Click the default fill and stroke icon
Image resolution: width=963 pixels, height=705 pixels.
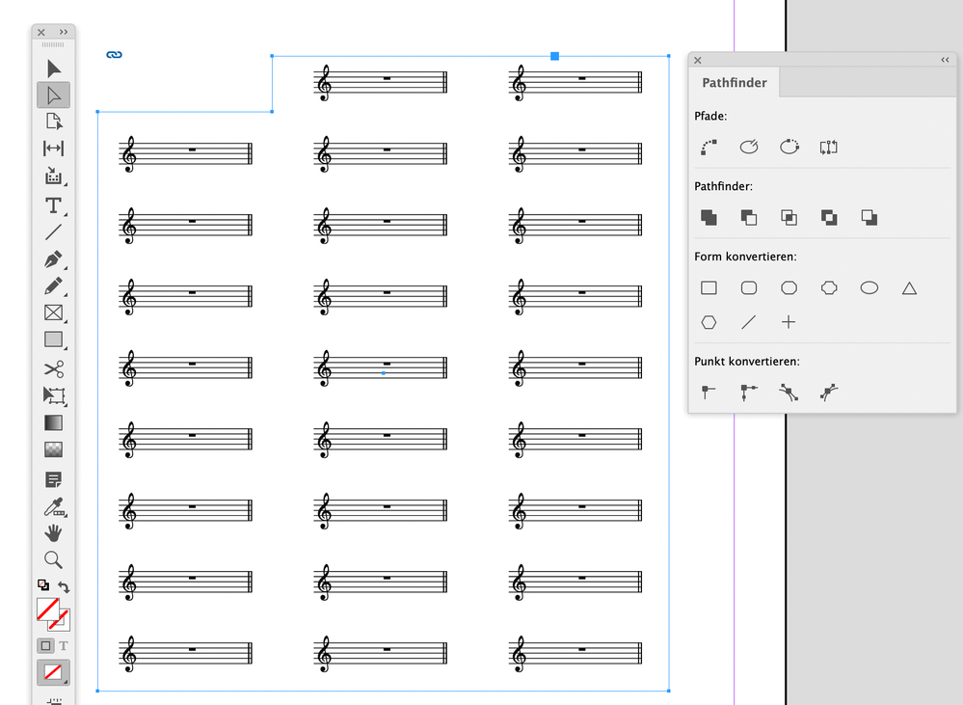tap(43, 584)
